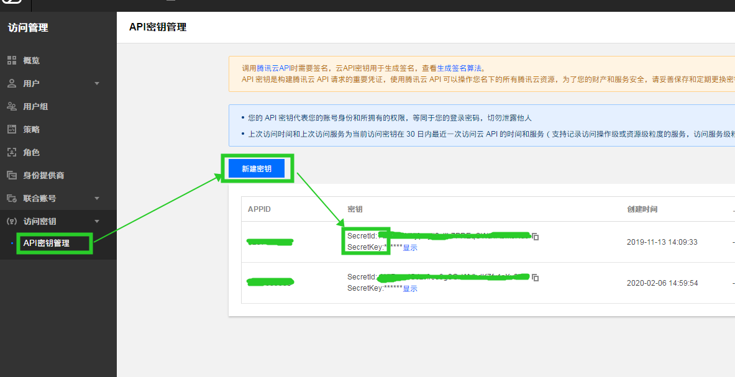Image resolution: width=735 pixels, height=377 pixels.
Task: Click the 新建密钥 button
Action: (257, 168)
